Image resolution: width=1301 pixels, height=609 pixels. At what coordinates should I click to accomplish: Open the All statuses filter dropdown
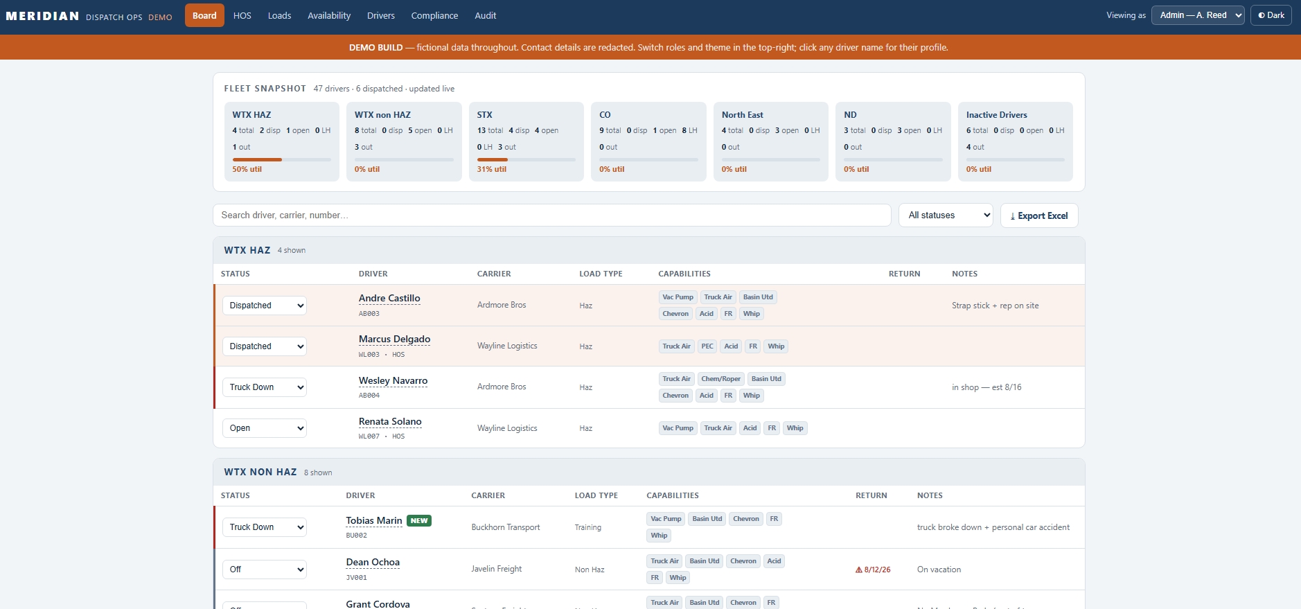pos(946,215)
